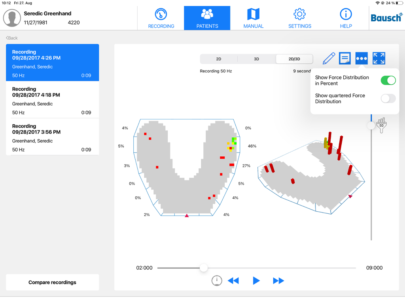Image resolution: width=405 pixels, height=304 pixels.
Task: Switch to the 2D view tab
Action: (x=218, y=59)
